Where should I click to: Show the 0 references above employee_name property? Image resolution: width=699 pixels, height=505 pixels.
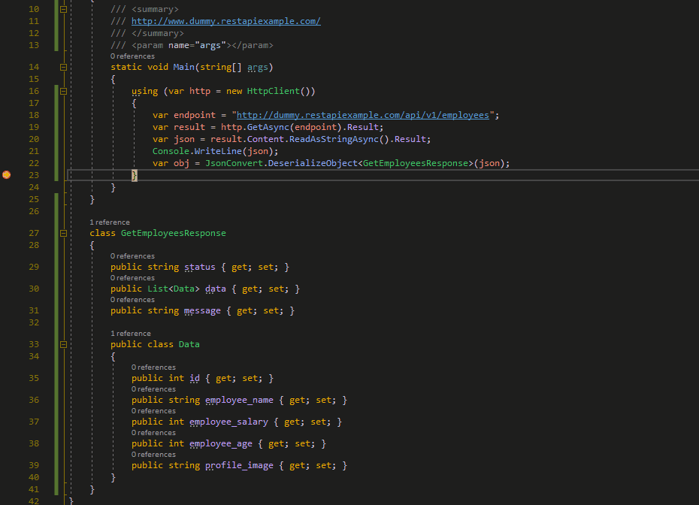[x=153, y=389]
